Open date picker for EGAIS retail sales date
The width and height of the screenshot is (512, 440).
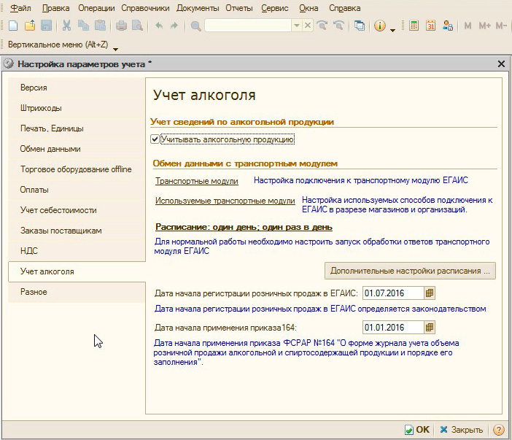[430, 293]
